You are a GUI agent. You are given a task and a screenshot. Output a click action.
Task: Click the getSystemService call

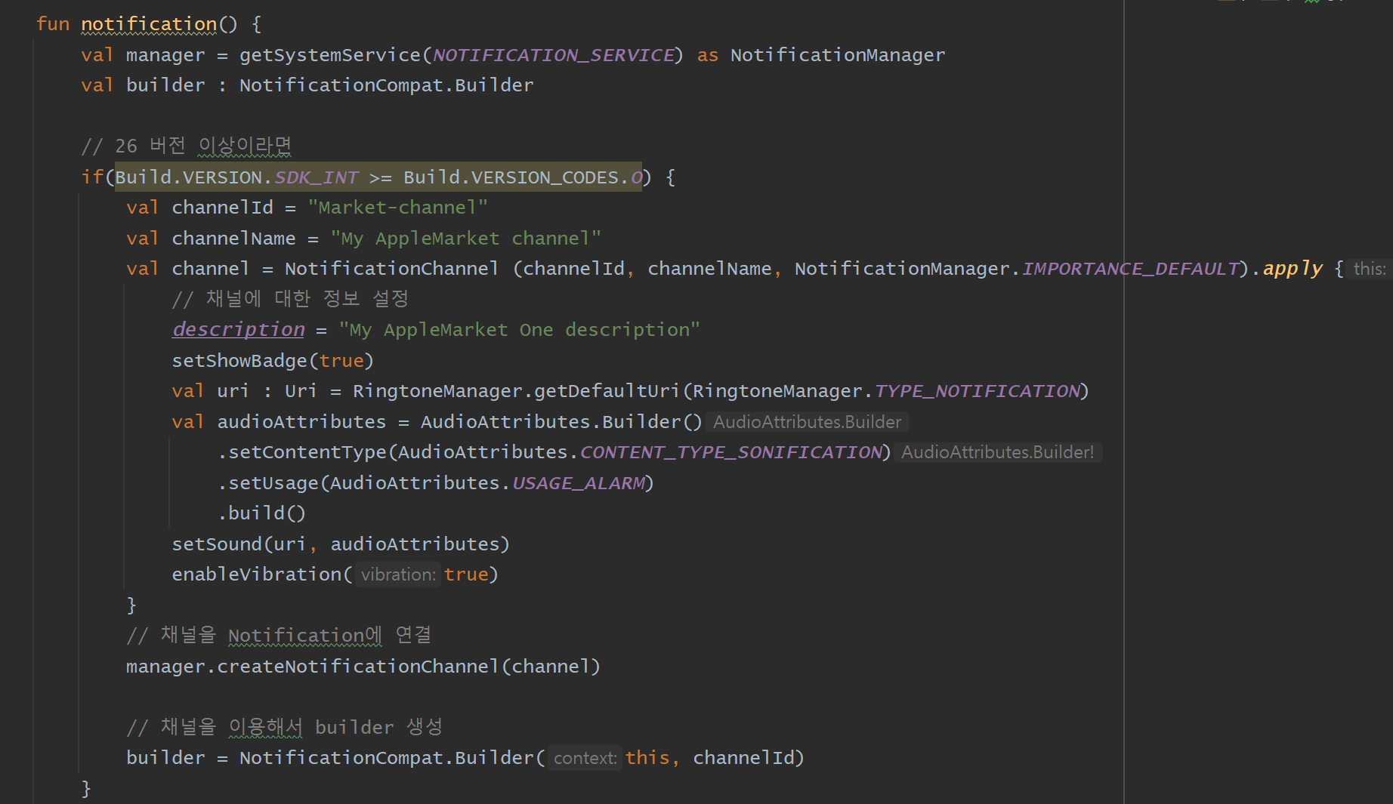330,55
